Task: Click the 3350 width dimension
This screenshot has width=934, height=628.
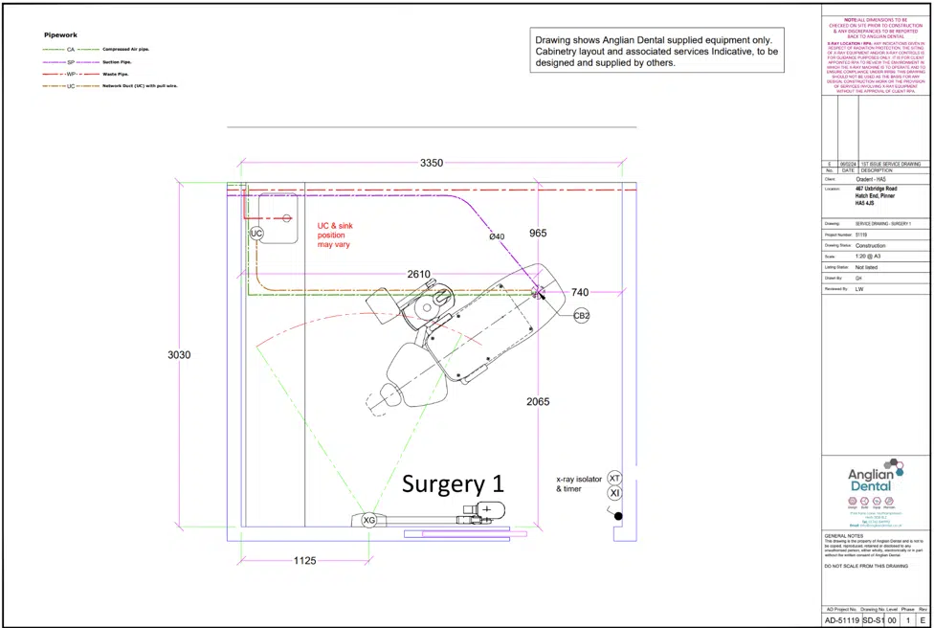Action: [432, 164]
